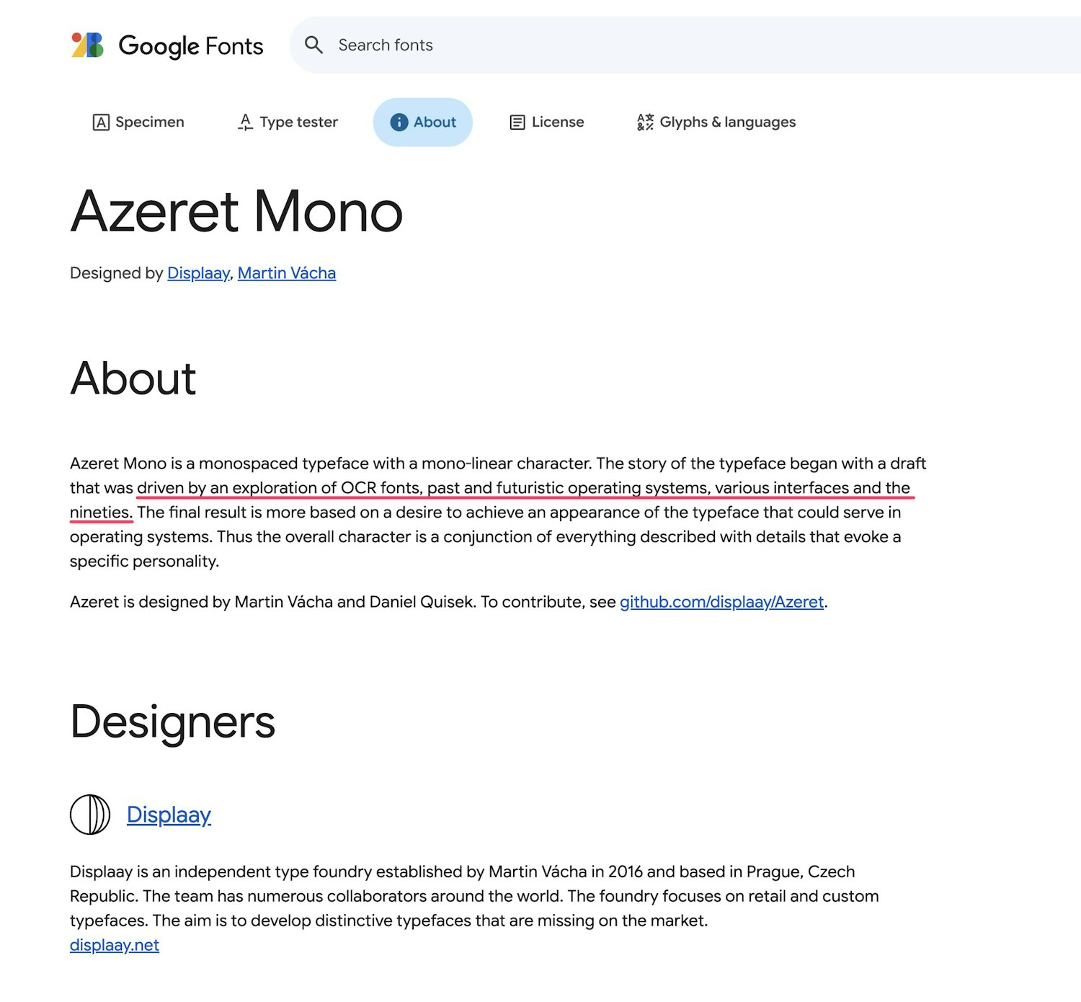This screenshot has height=1002, width=1081.
Task: Open the Glyphs & languages tab
Action: click(x=715, y=122)
